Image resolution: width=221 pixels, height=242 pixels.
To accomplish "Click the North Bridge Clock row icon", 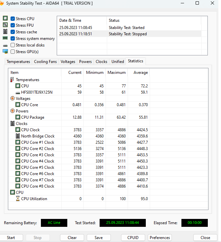I will 18,136.
